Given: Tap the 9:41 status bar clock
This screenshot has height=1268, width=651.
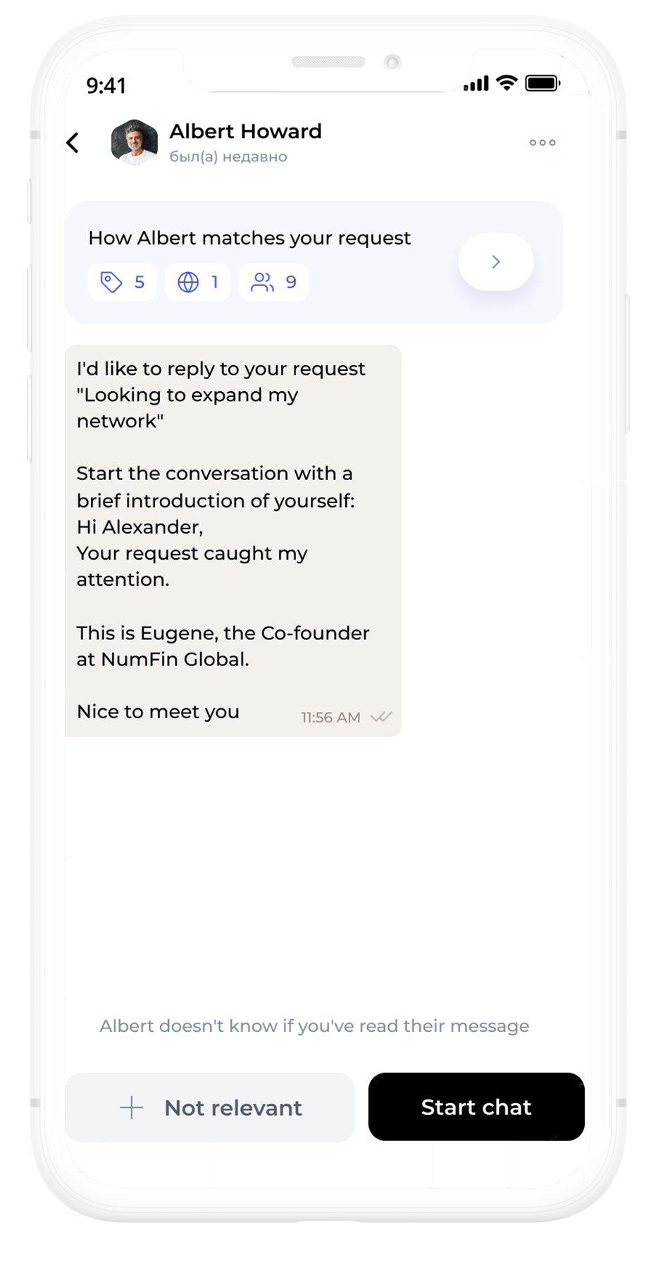Looking at the screenshot, I should (x=106, y=86).
